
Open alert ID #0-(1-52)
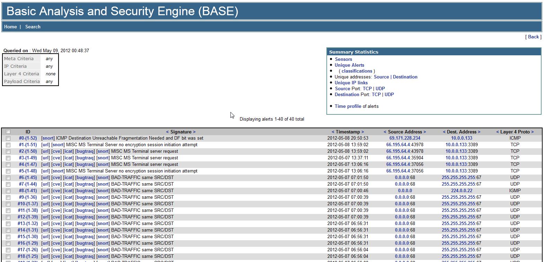point(28,138)
